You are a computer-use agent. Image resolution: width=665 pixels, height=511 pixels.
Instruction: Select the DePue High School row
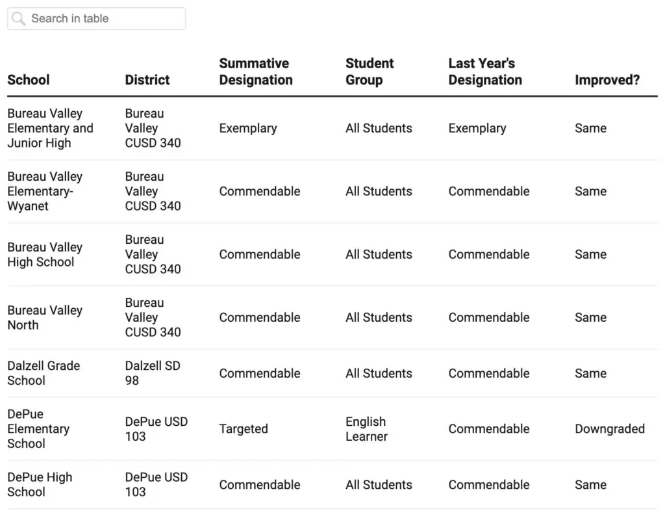40,484
